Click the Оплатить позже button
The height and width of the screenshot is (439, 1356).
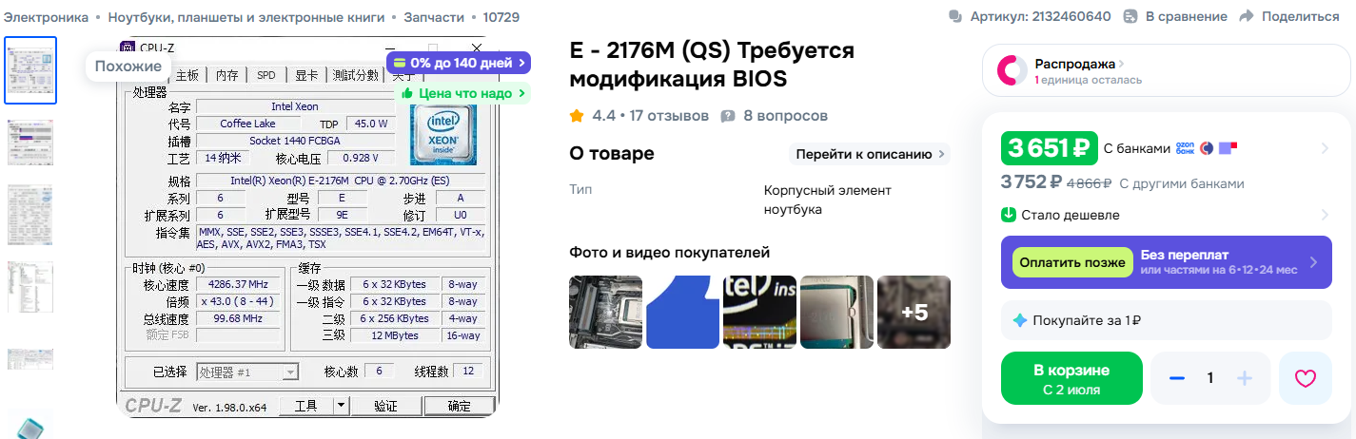pos(1072,262)
